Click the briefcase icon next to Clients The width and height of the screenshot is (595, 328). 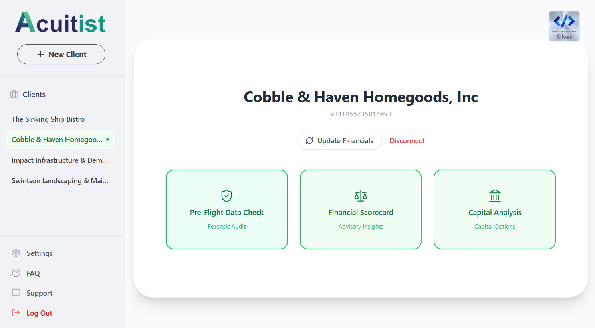15,94
